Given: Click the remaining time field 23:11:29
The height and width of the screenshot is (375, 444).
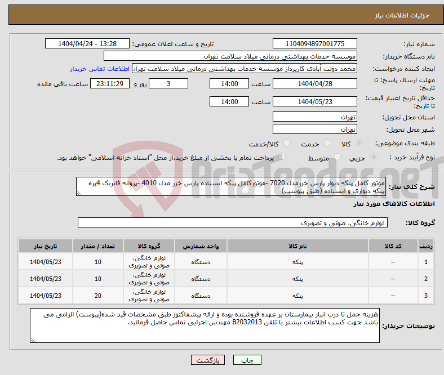Looking at the screenshot, I should [x=110, y=83].
